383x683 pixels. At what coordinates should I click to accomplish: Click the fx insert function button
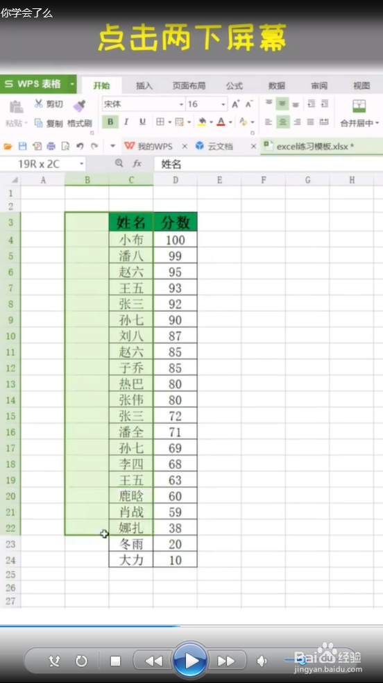137,164
